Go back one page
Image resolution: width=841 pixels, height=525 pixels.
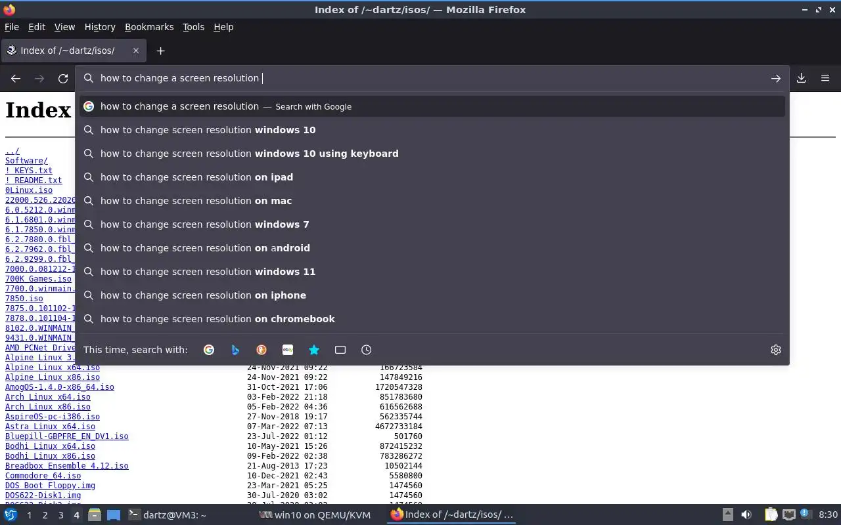coord(16,78)
